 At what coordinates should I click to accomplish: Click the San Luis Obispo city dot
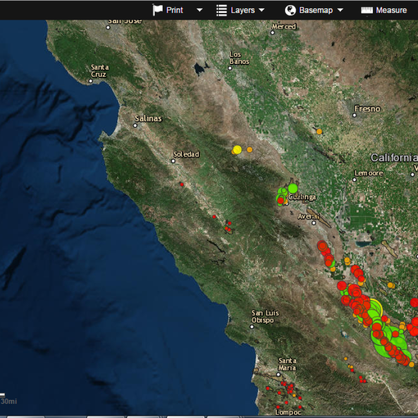coord(252,326)
